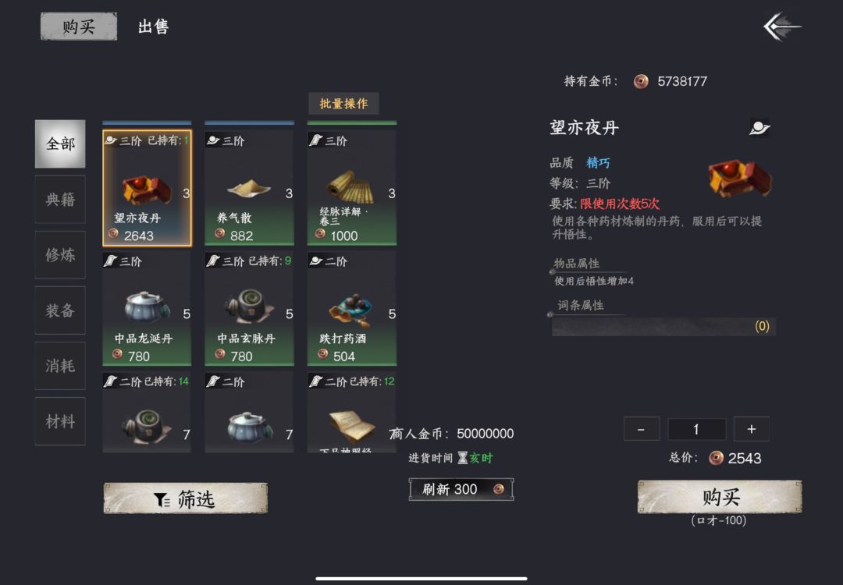Select the 养气散 powder item

click(250, 188)
